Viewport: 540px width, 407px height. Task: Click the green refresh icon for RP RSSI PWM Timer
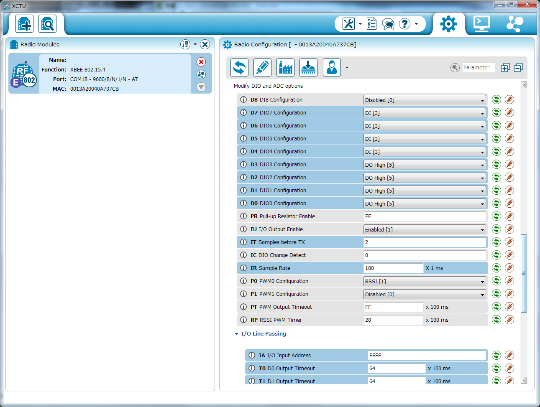click(496, 320)
